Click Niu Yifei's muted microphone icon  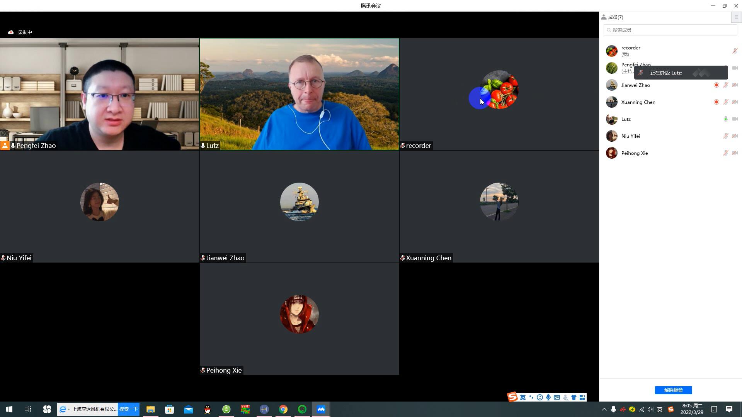(725, 136)
